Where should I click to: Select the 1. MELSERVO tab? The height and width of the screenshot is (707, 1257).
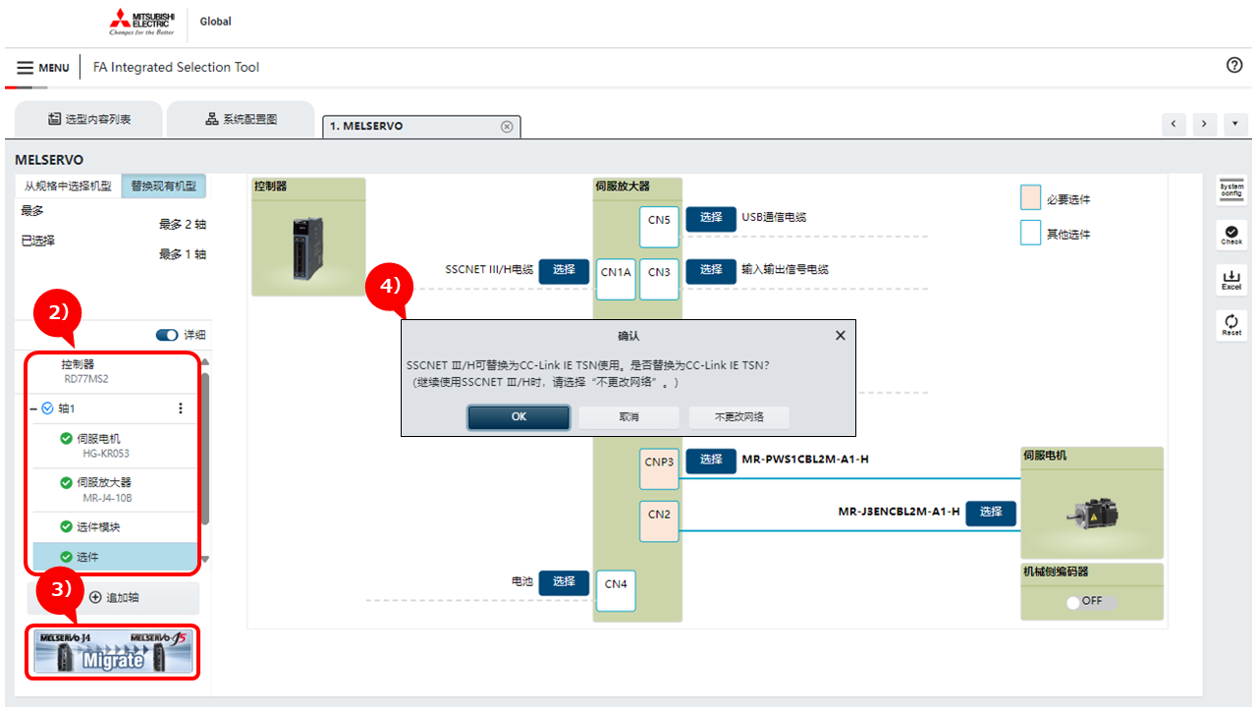click(422, 127)
